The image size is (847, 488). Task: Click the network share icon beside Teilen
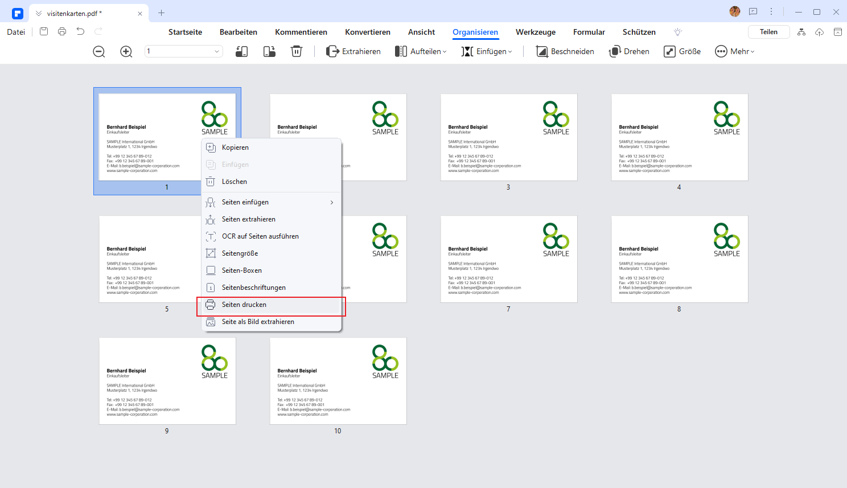pos(801,32)
